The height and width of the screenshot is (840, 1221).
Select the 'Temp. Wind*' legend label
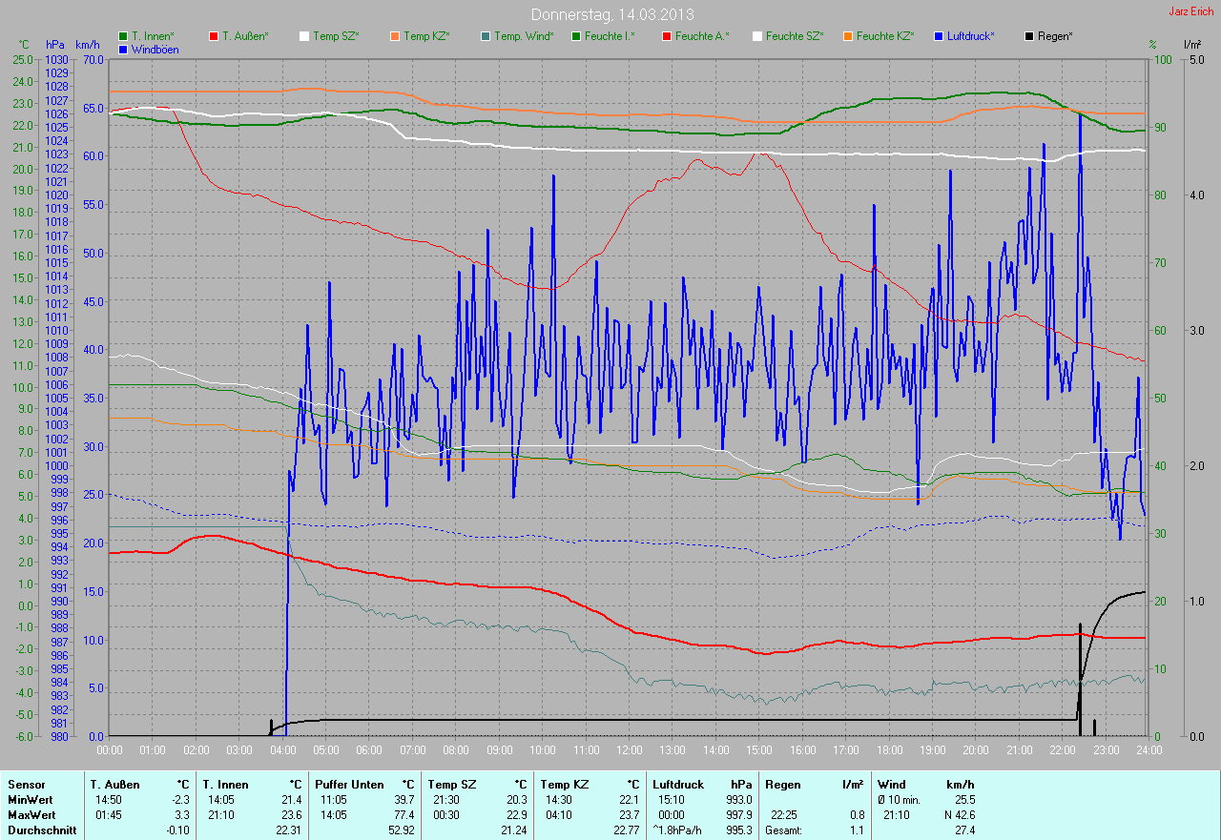coord(524,36)
